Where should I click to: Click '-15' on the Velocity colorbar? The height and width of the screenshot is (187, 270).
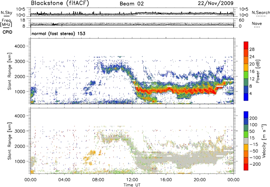[x=254, y=144]
